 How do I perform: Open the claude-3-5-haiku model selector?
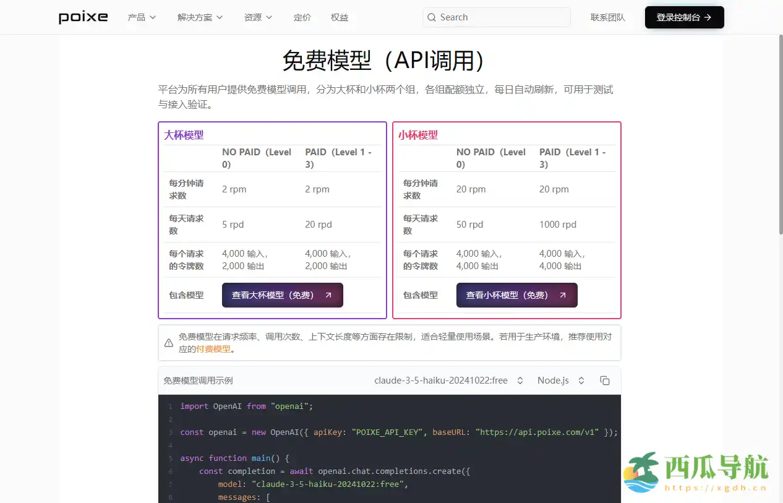pyautogui.click(x=450, y=380)
